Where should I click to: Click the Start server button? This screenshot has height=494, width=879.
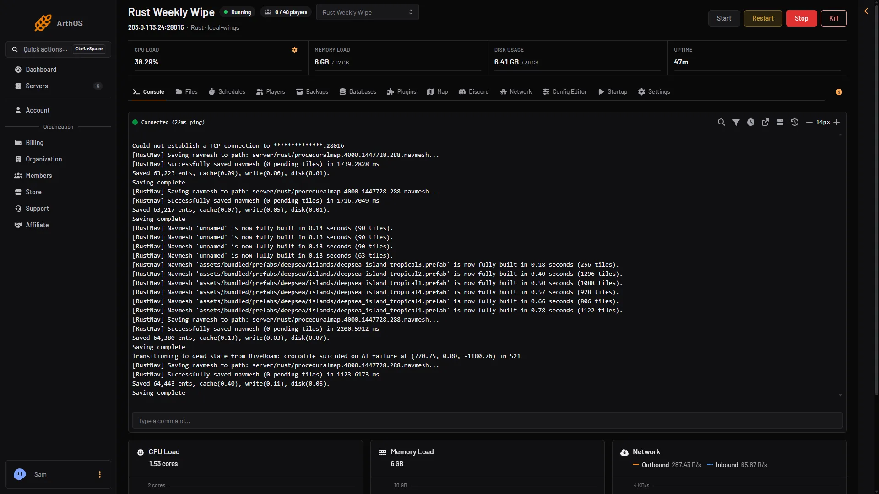click(724, 18)
